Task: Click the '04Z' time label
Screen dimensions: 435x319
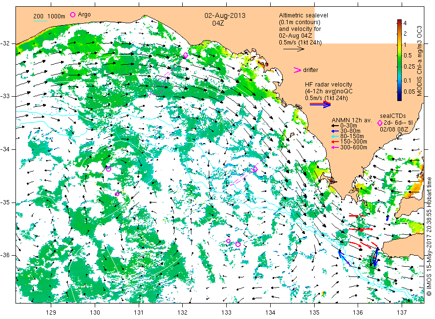Action: coord(218,23)
